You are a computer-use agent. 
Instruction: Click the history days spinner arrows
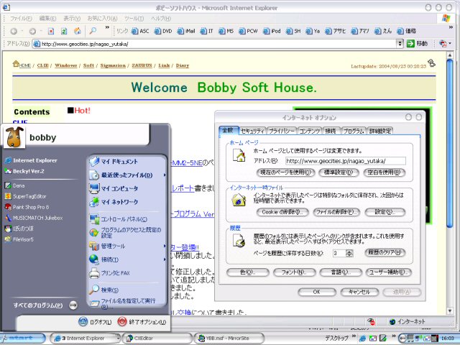click(349, 253)
